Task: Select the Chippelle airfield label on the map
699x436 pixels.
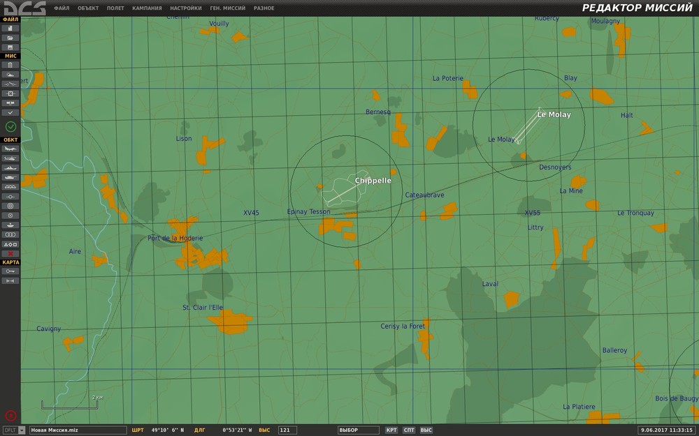Action: coord(373,181)
